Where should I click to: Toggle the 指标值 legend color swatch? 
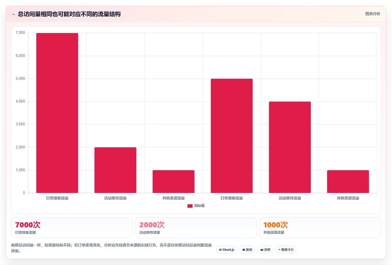click(190, 206)
